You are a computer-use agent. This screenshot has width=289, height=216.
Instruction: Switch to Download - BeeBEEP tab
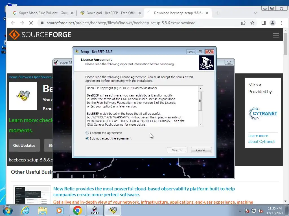[x=111, y=13]
